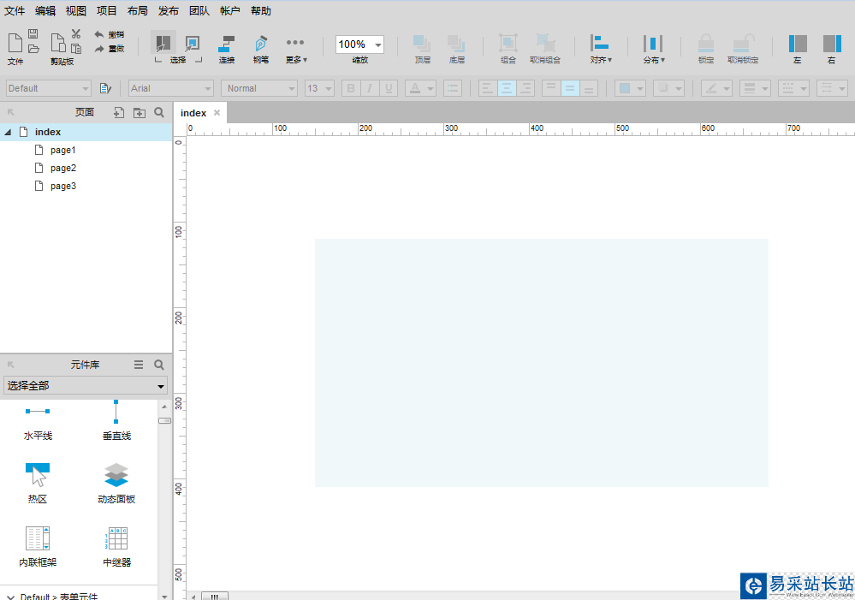Collapse the index page tree node
855x600 pixels.
pos(8,132)
